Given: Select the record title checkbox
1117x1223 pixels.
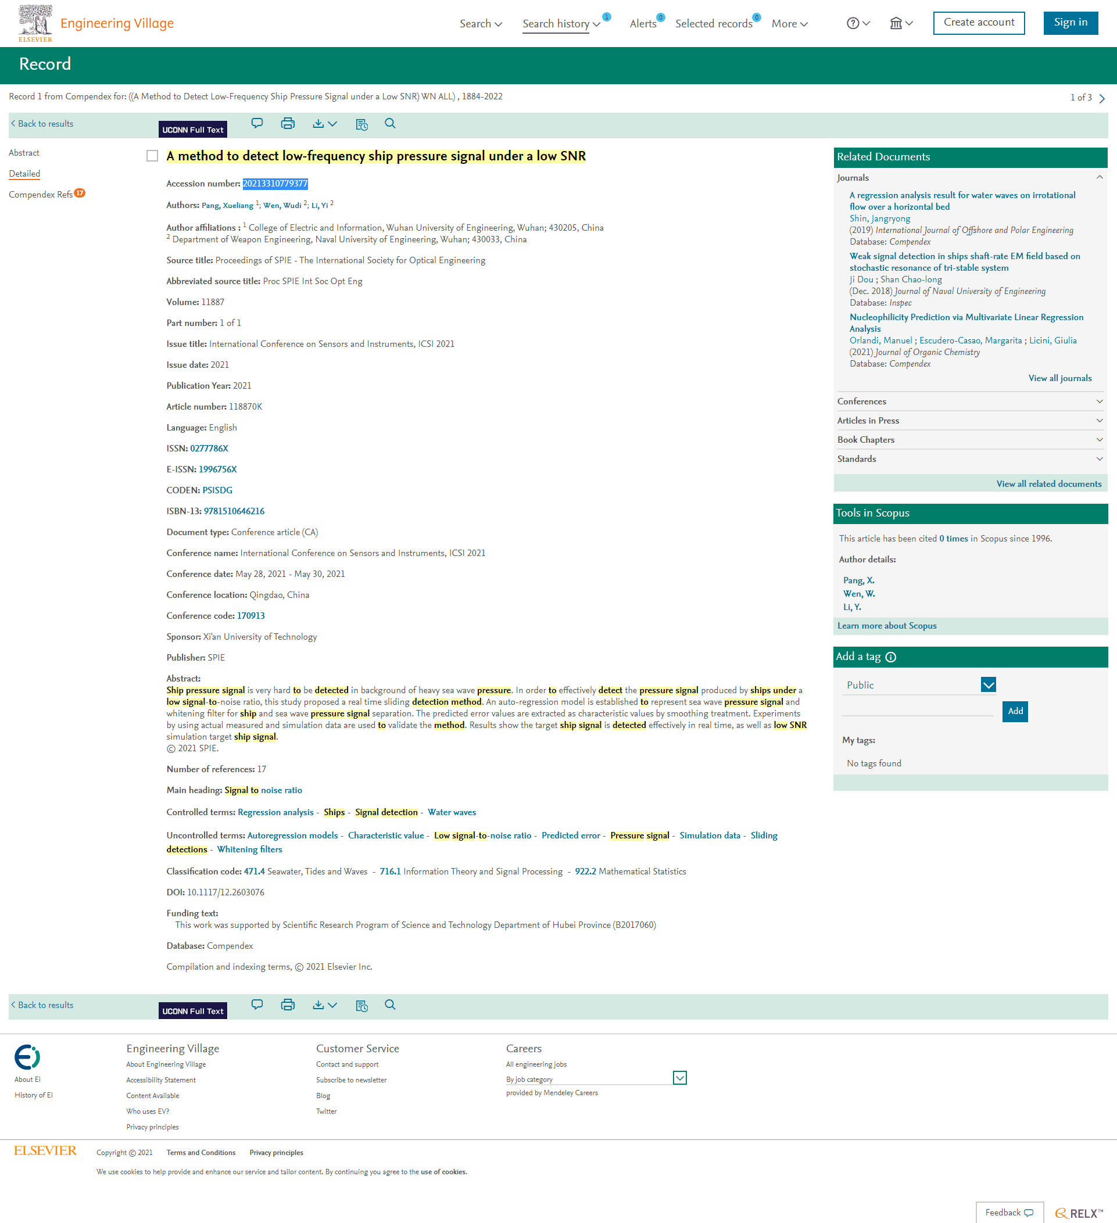Looking at the screenshot, I should (152, 156).
